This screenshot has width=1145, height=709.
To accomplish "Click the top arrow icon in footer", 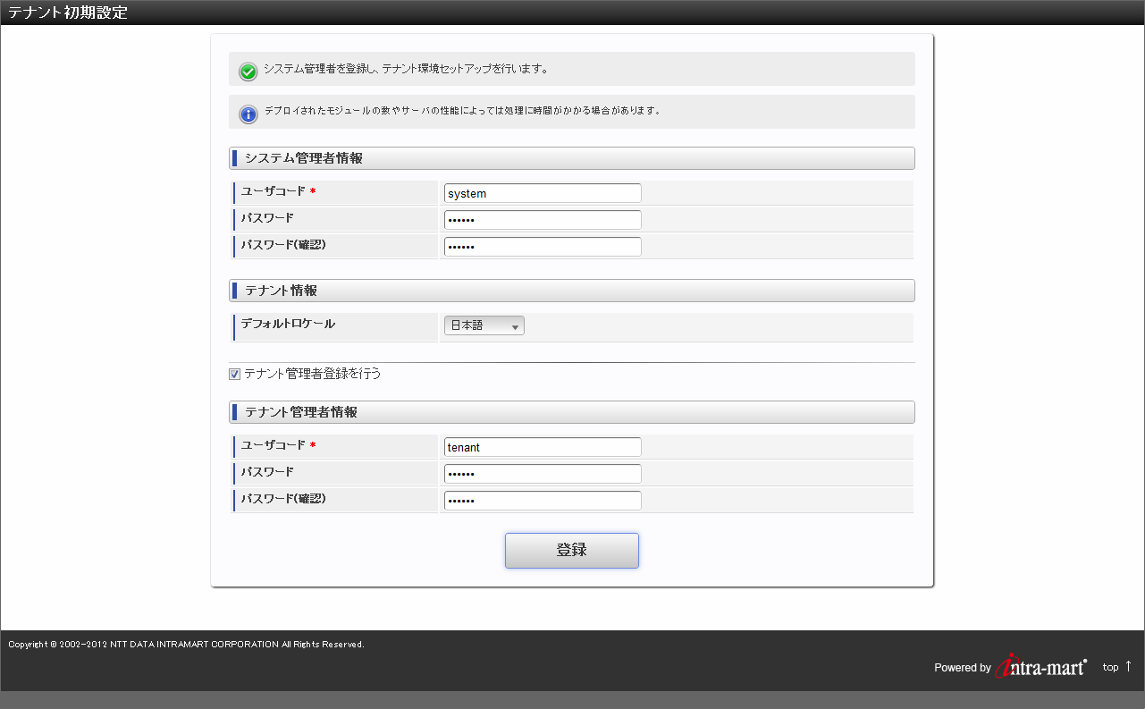I will point(1128,666).
